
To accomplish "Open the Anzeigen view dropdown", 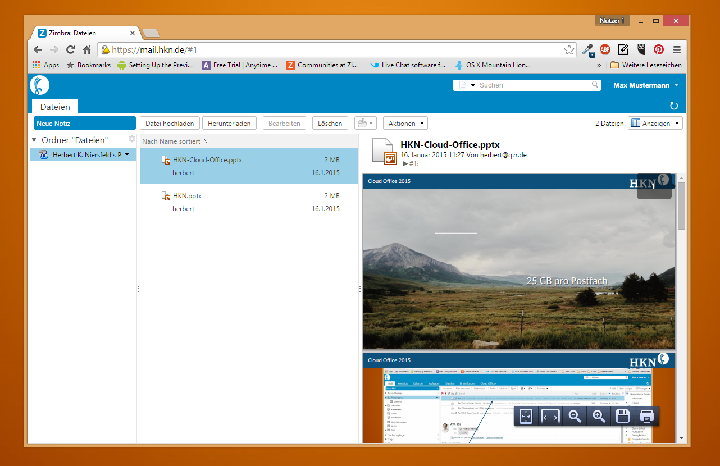I will (x=655, y=123).
